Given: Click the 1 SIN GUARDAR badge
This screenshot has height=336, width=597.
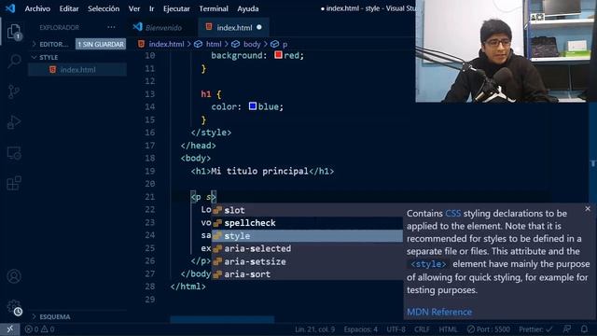Looking at the screenshot, I should pyautogui.click(x=101, y=44).
